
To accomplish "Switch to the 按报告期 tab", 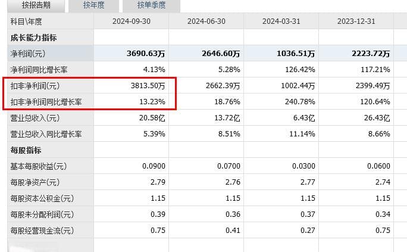I will tap(36, 6).
